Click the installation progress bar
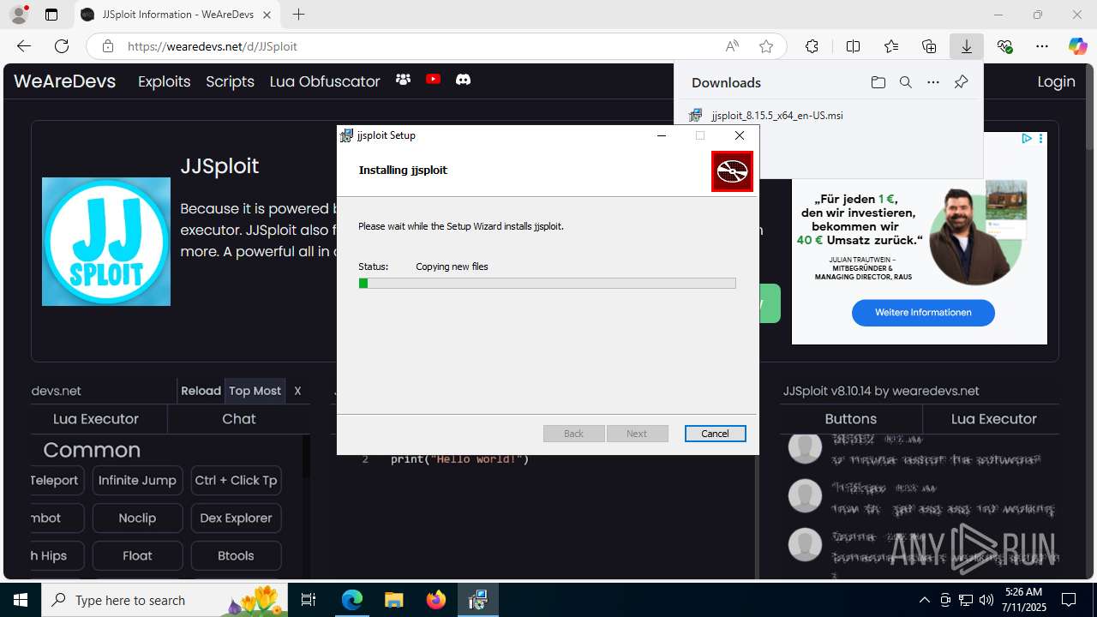1097x617 pixels. click(x=547, y=283)
